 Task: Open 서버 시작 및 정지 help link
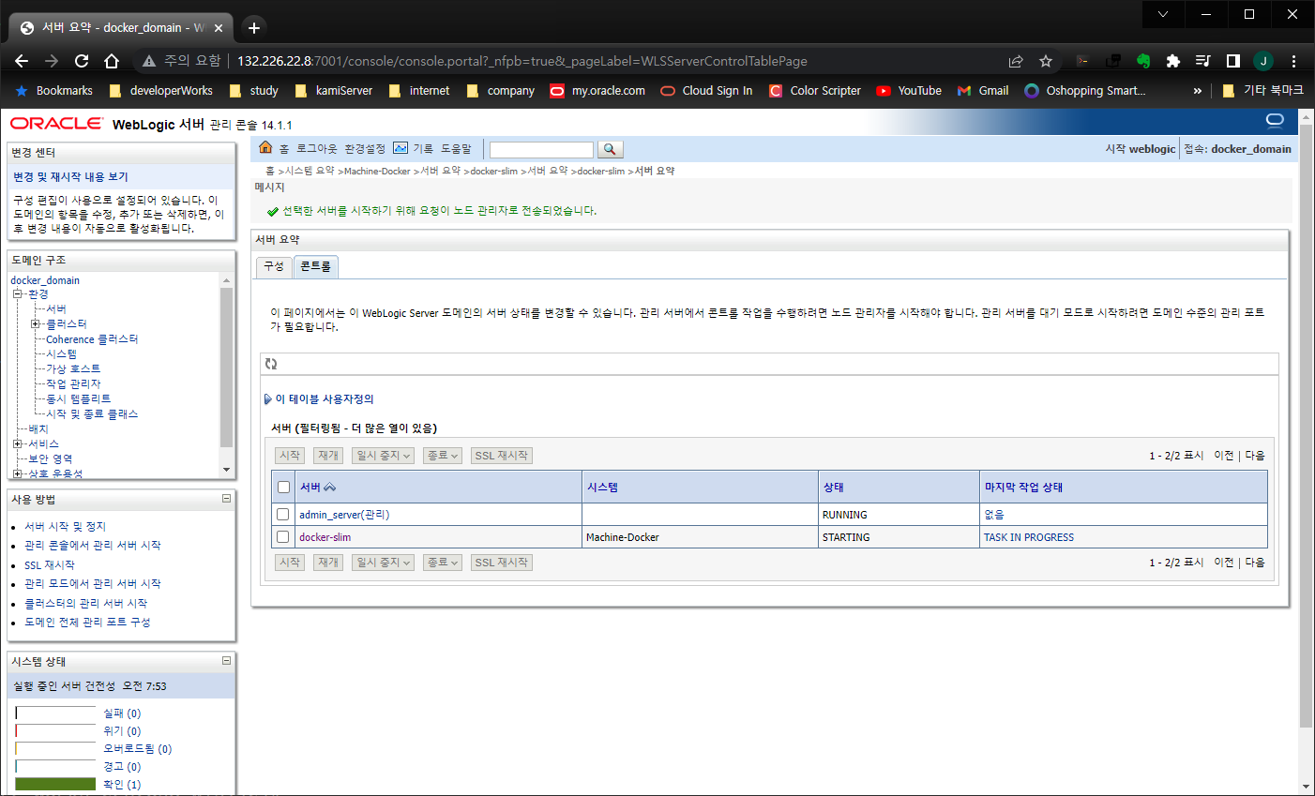click(x=66, y=527)
